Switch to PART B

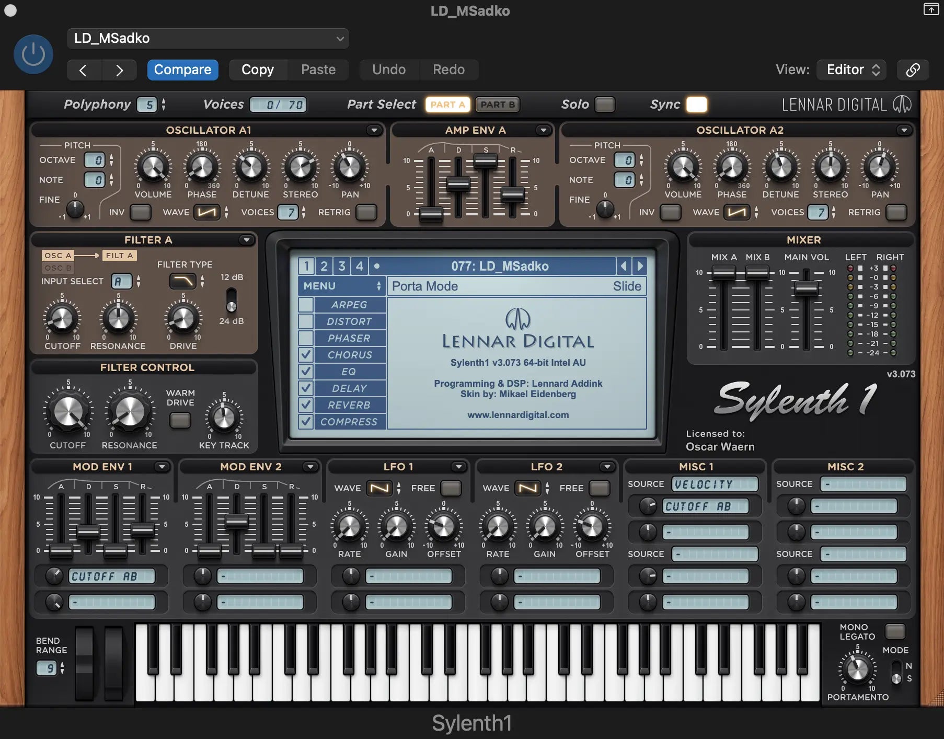pyautogui.click(x=498, y=105)
